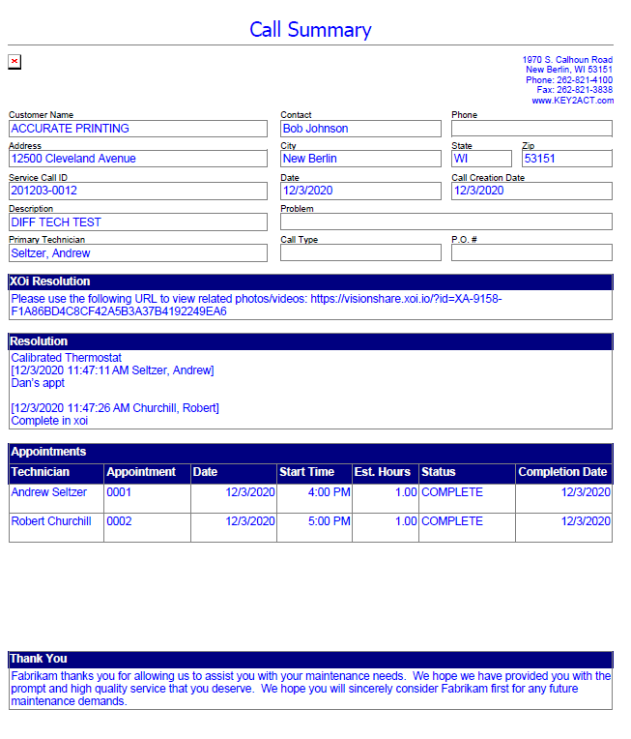Click the Service Call ID 201203-0012

137,191
